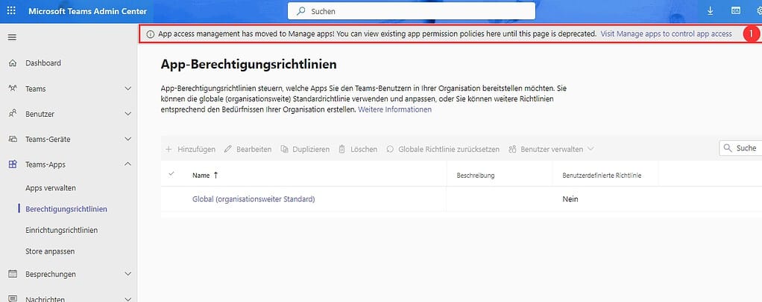Click the Name column header text

pos(201,176)
